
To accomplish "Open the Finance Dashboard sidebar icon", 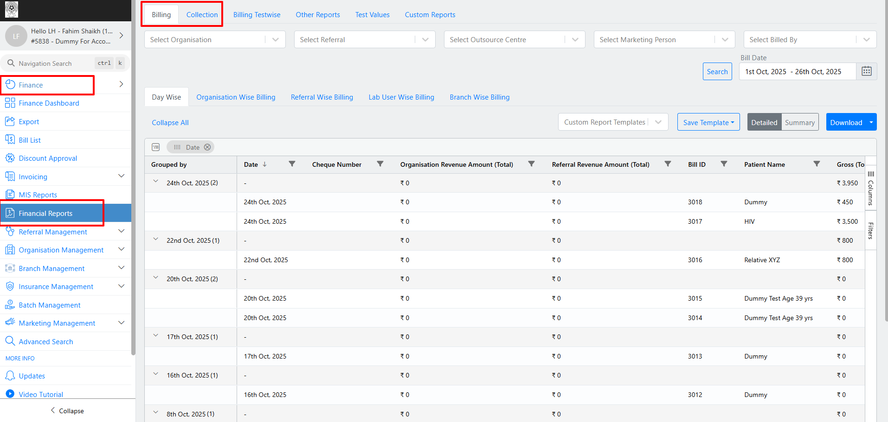I will [10, 103].
